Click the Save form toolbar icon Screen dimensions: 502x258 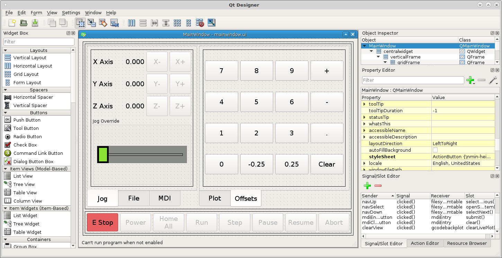tap(35, 23)
